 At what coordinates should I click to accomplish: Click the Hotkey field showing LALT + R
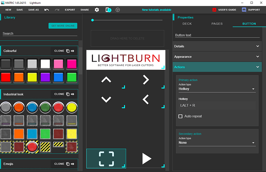(217, 105)
